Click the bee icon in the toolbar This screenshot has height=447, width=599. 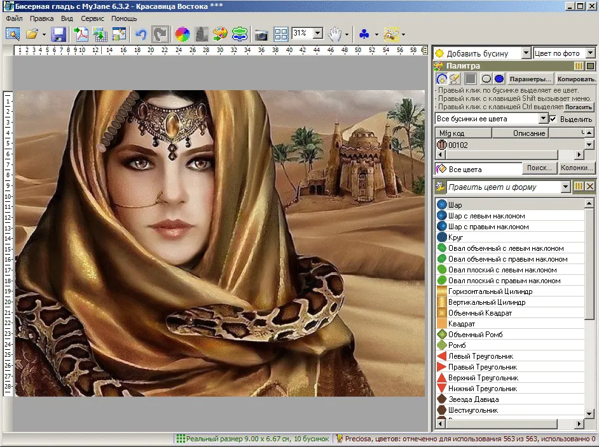[x=391, y=34]
